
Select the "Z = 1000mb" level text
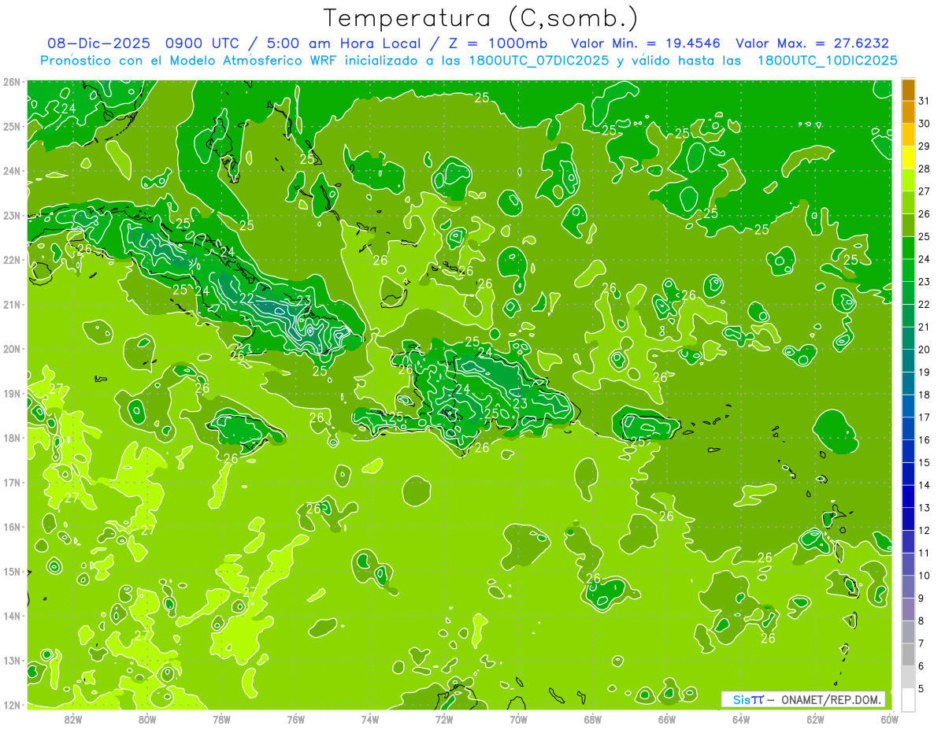[499, 43]
